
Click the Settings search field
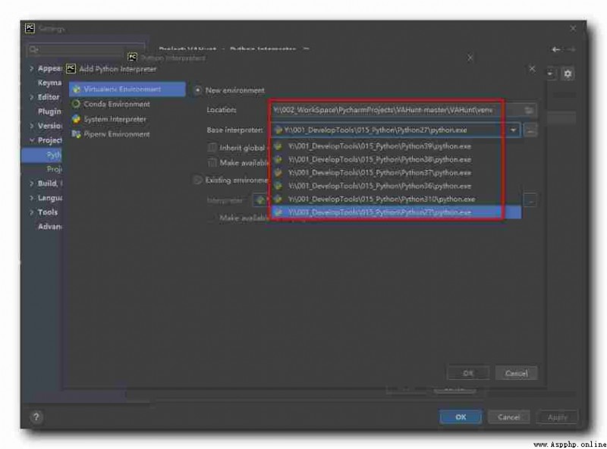(x=86, y=49)
